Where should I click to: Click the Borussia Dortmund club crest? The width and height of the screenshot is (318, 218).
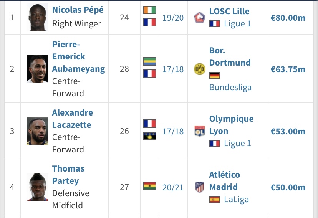[x=200, y=69]
